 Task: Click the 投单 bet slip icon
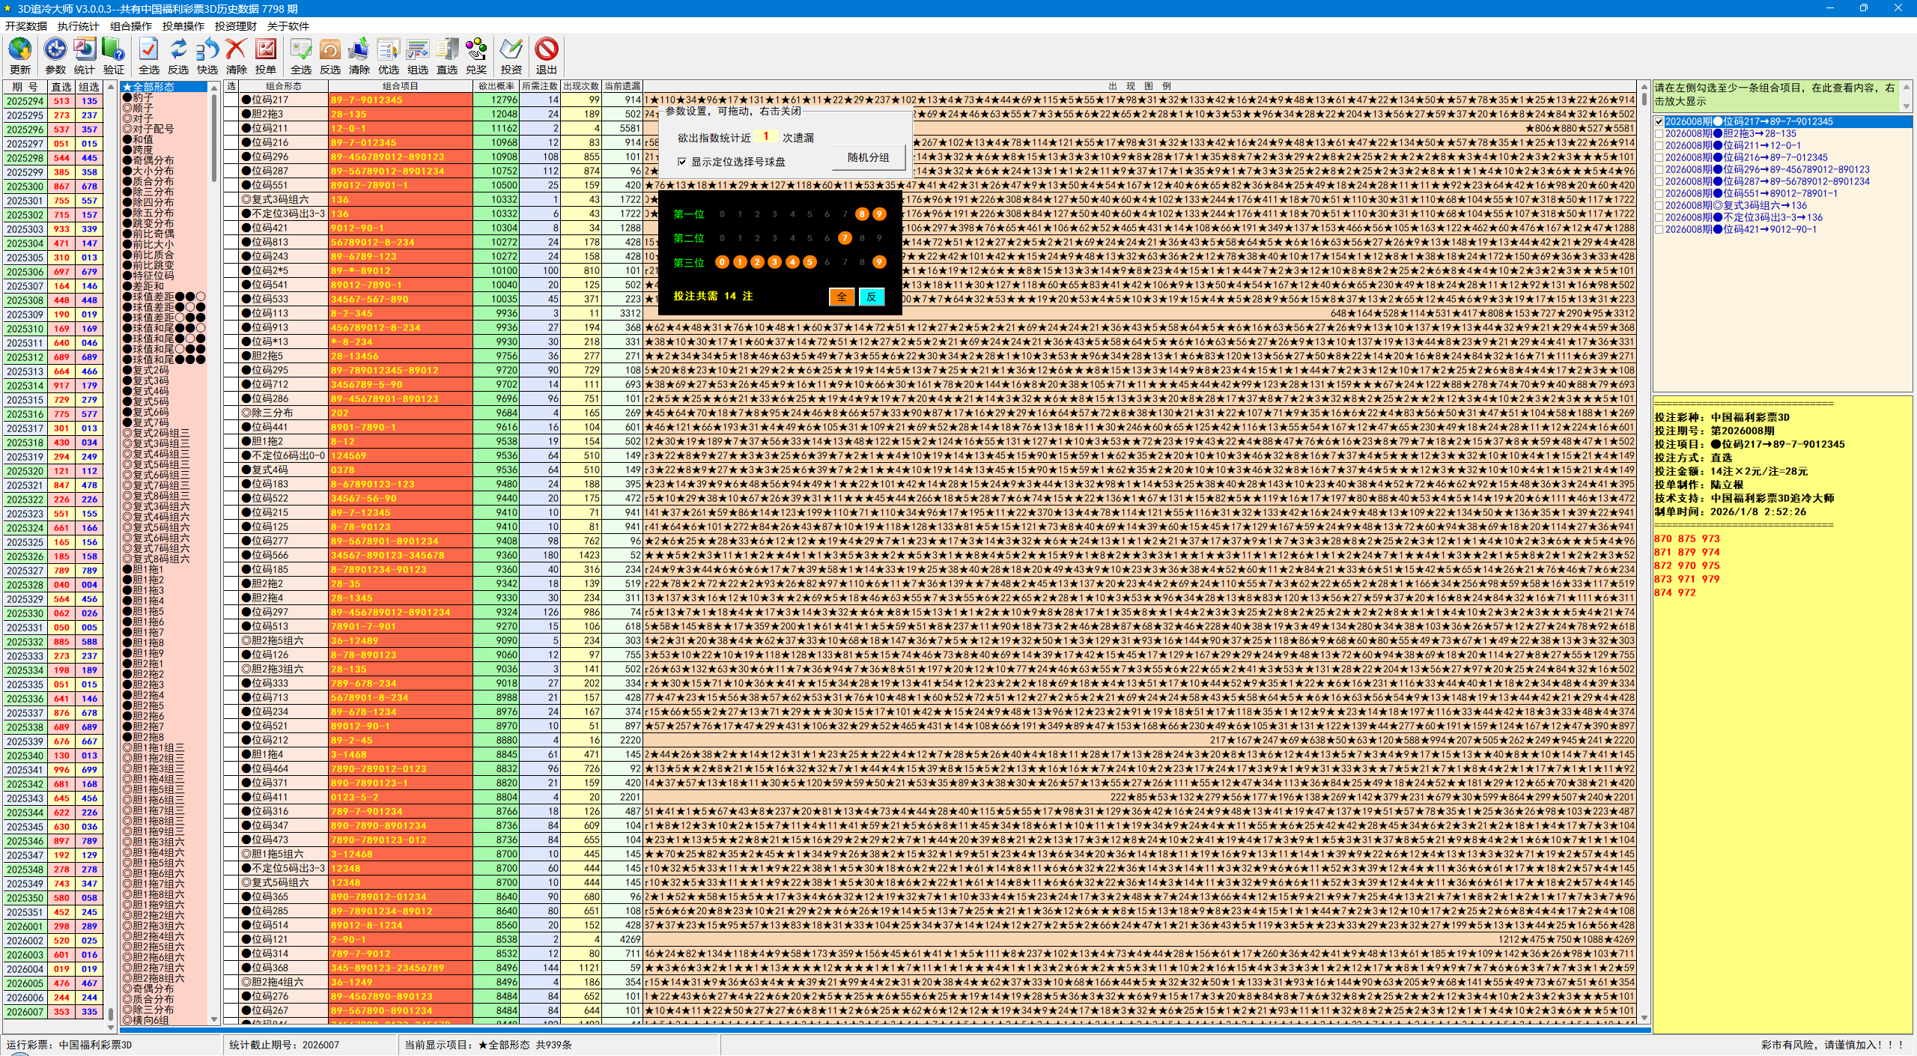click(x=265, y=50)
